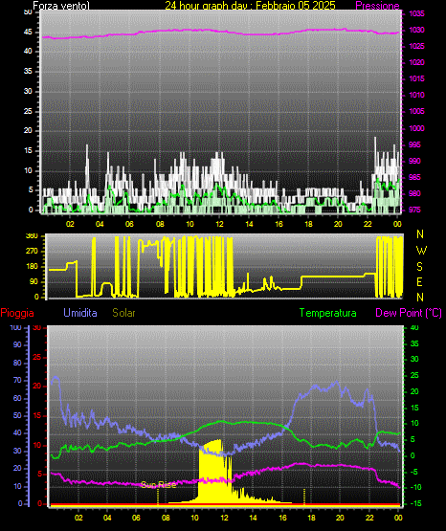Click the Pressione legend label
This screenshot has width=446, height=531.
[x=377, y=6]
